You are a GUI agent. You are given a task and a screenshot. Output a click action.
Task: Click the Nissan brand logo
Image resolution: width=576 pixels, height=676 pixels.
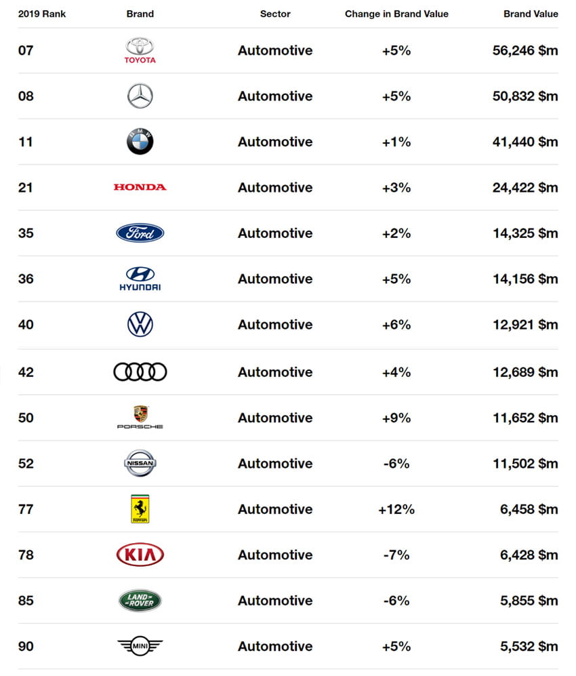140,464
